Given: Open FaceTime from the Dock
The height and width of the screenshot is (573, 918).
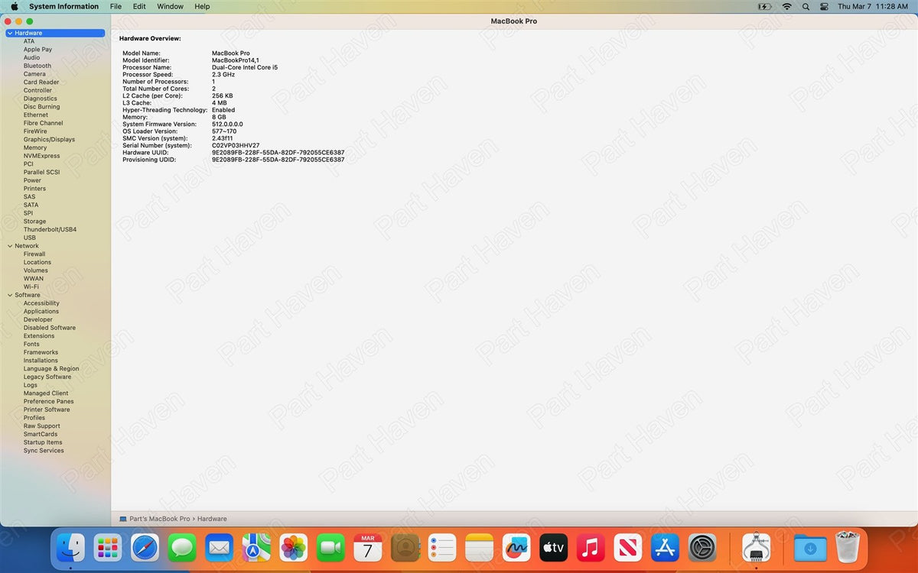Looking at the screenshot, I should 330,547.
